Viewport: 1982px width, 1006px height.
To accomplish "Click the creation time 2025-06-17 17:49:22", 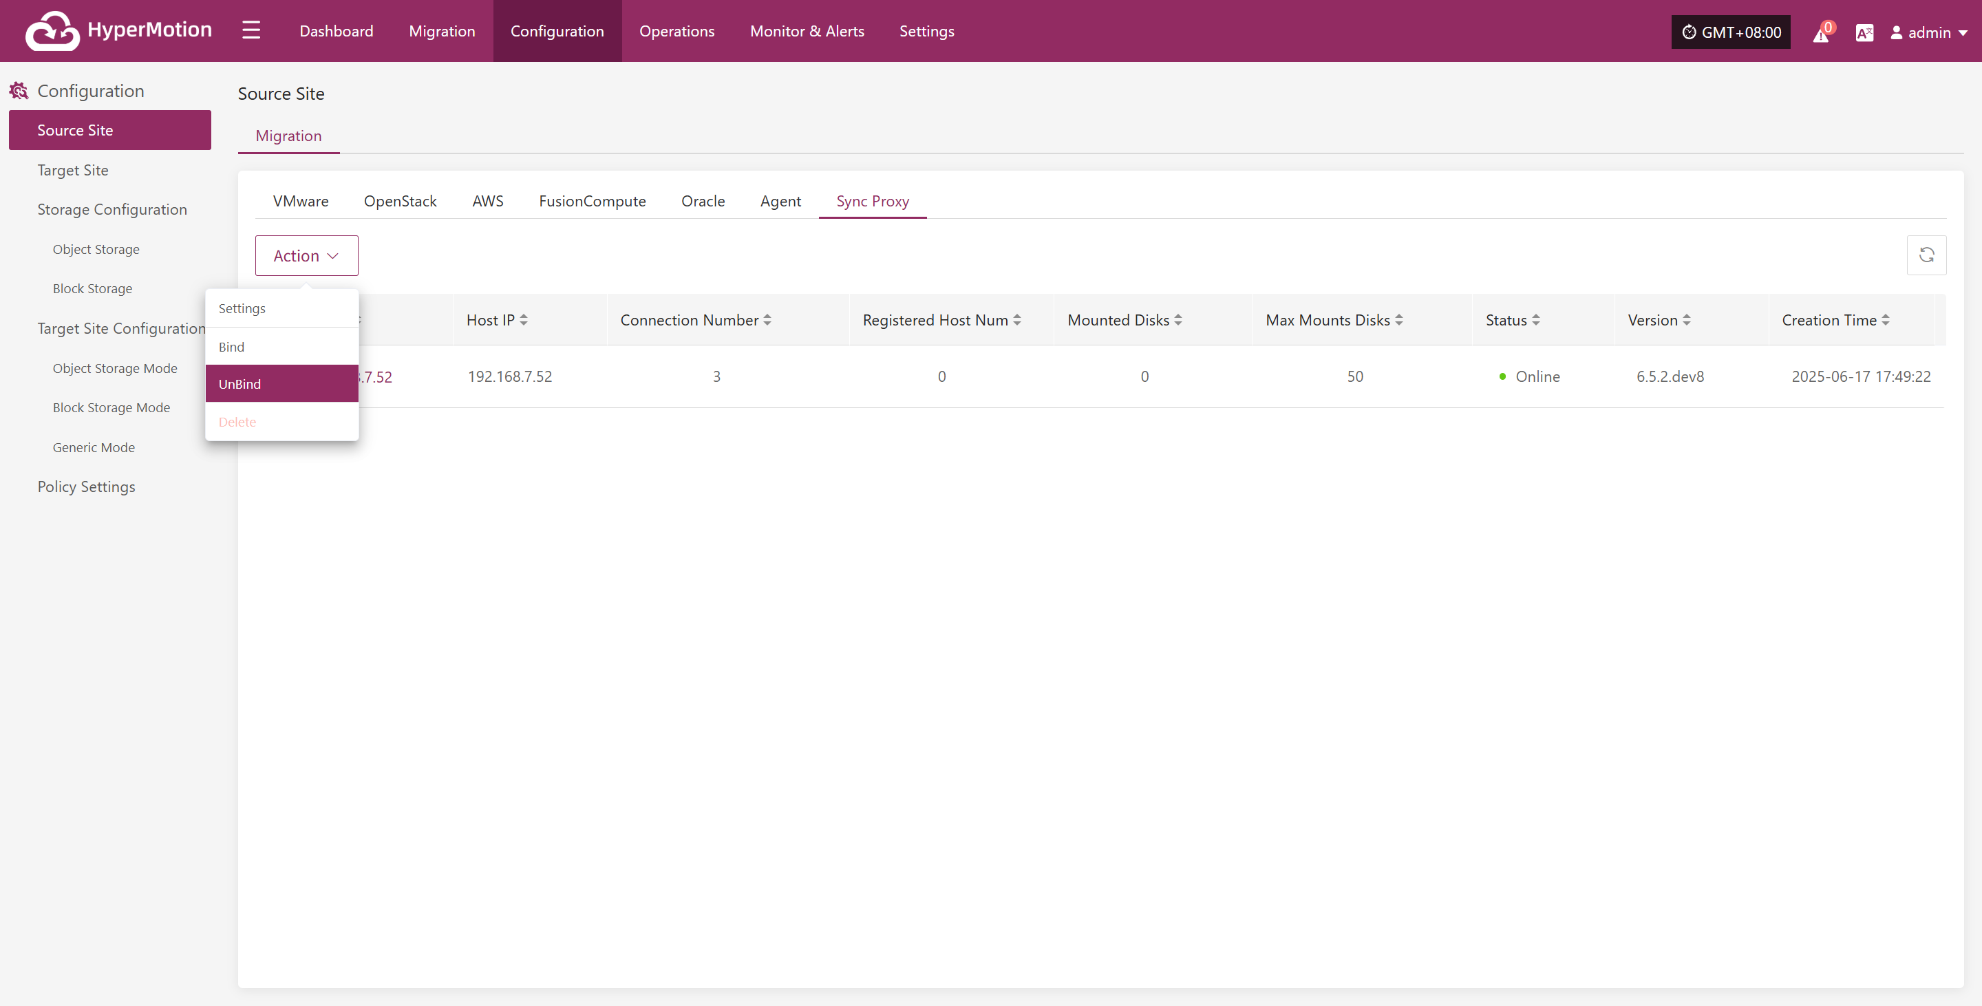I will tap(1861, 377).
